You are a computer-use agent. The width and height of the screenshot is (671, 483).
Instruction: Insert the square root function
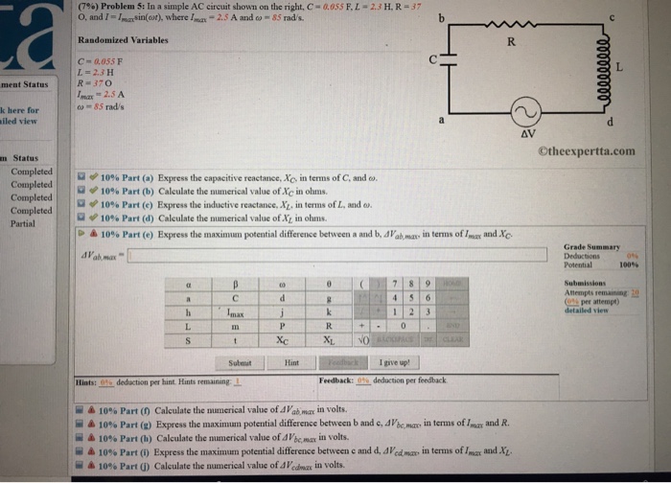click(363, 340)
